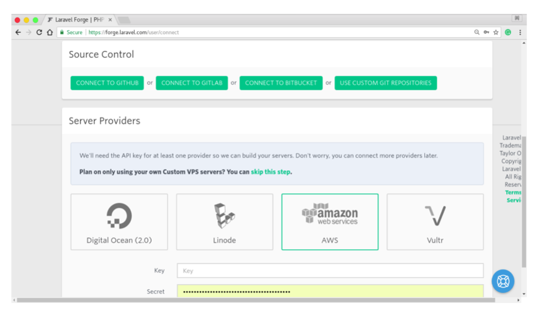Choose Use Custom Git Repositories
Image resolution: width=535 pixels, height=315 pixels.
pyautogui.click(x=385, y=83)
